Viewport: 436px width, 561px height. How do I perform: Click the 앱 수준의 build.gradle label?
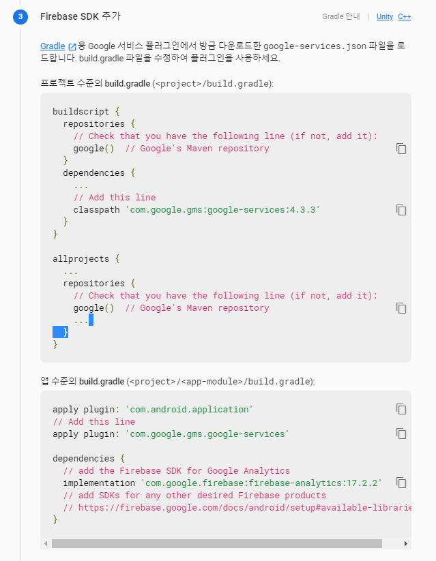click(177, 382)
